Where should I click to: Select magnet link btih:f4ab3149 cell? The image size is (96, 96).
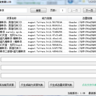tap(47, 29)
